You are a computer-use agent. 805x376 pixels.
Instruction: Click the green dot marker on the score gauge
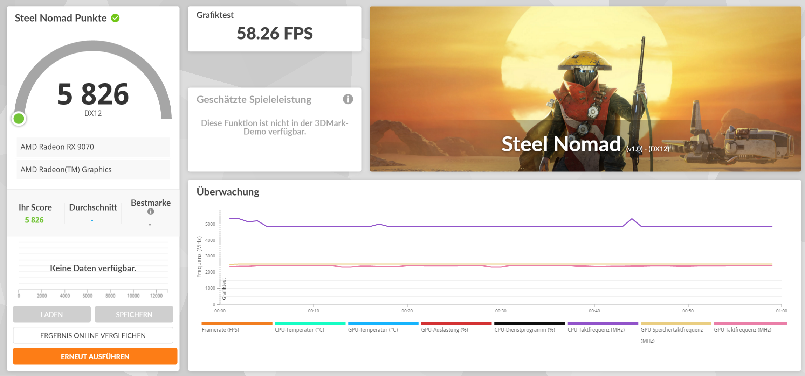[19, 119]
